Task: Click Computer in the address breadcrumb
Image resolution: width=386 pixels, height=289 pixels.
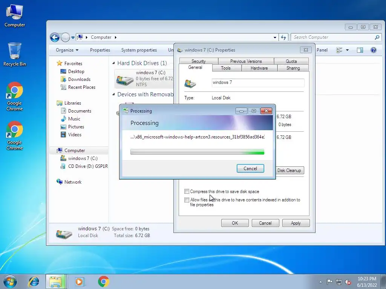Action: [101, 37]
